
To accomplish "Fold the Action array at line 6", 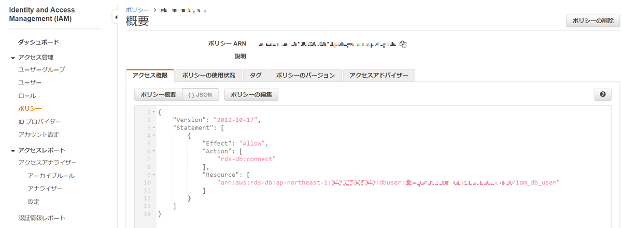I will click(154, 151).
